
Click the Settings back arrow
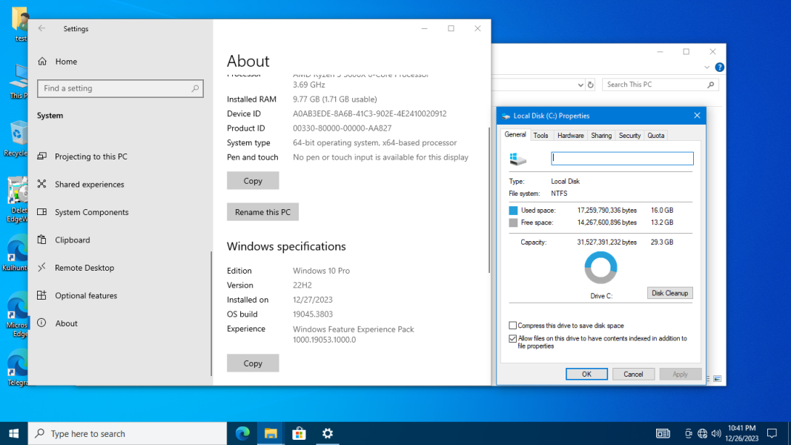click(x=42, y=29)
